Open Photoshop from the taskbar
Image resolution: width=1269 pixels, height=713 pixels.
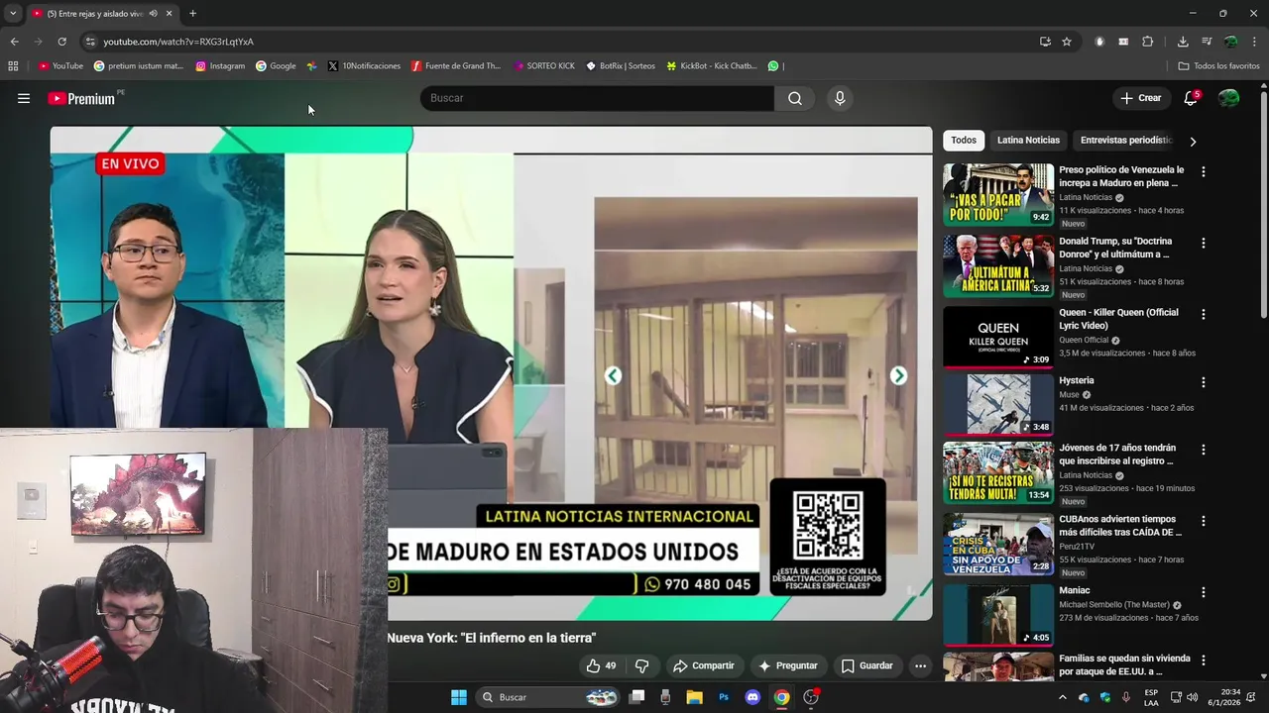(x=724, y=697)
